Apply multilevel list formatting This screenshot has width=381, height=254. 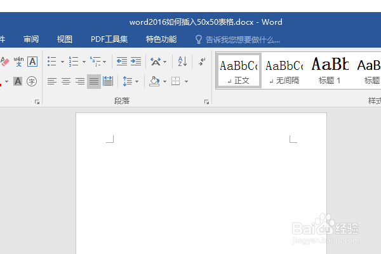click(x=95, y=62)
